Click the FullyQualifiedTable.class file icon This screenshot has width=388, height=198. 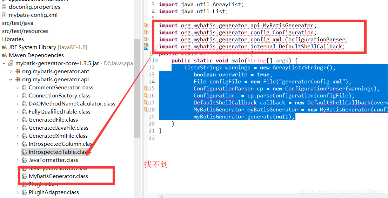tap(24, 112)
